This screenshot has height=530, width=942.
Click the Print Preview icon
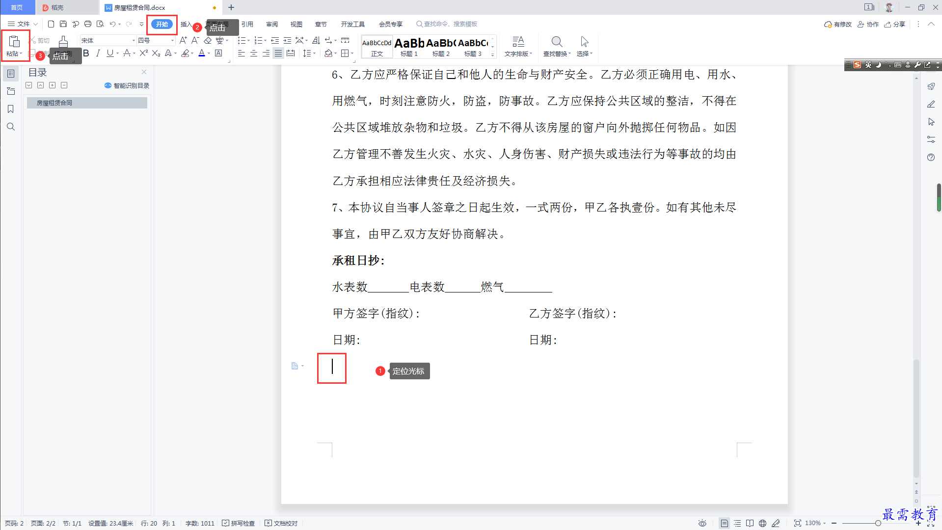point(100,24)
